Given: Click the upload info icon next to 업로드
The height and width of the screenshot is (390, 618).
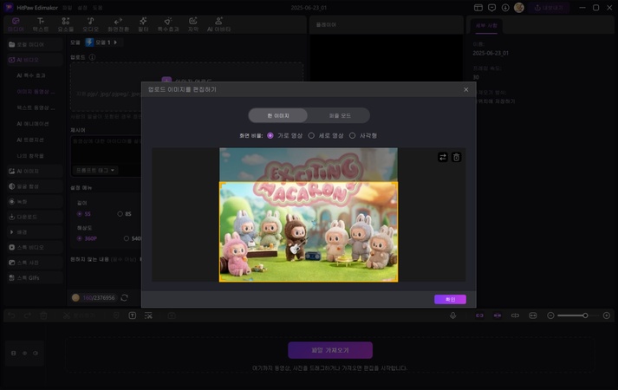Looking at the screenshot, I should coord(92,57).
